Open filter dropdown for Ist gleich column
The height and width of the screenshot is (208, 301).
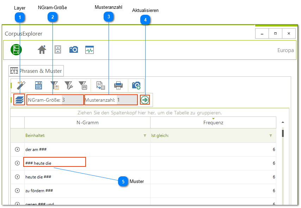(x=270, y=135)
